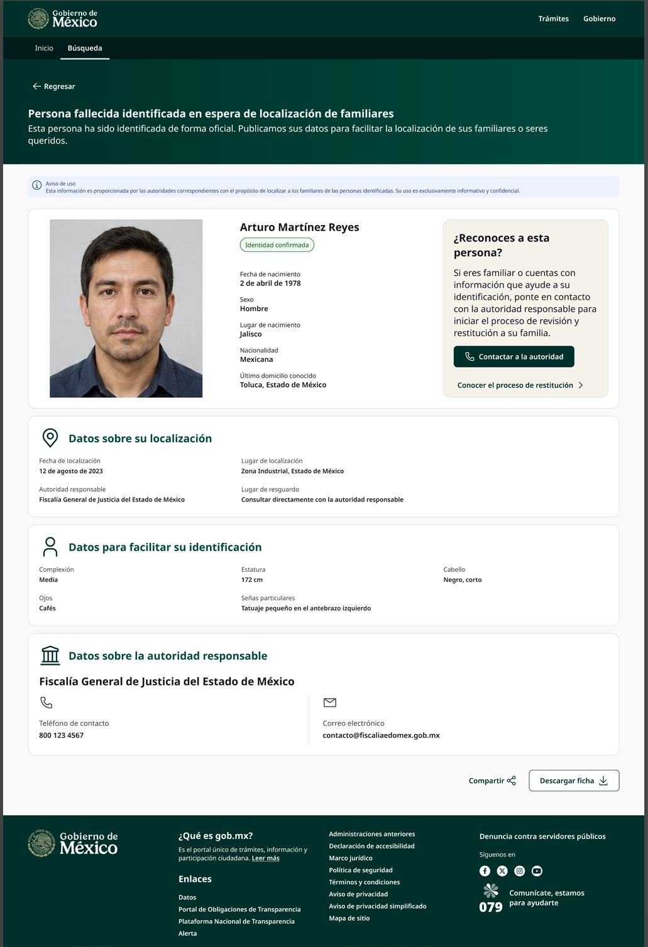This screenshot has width=648, height=947.
Task: Click Zona Industrial, Estado de México value
Action: [292, 471]
